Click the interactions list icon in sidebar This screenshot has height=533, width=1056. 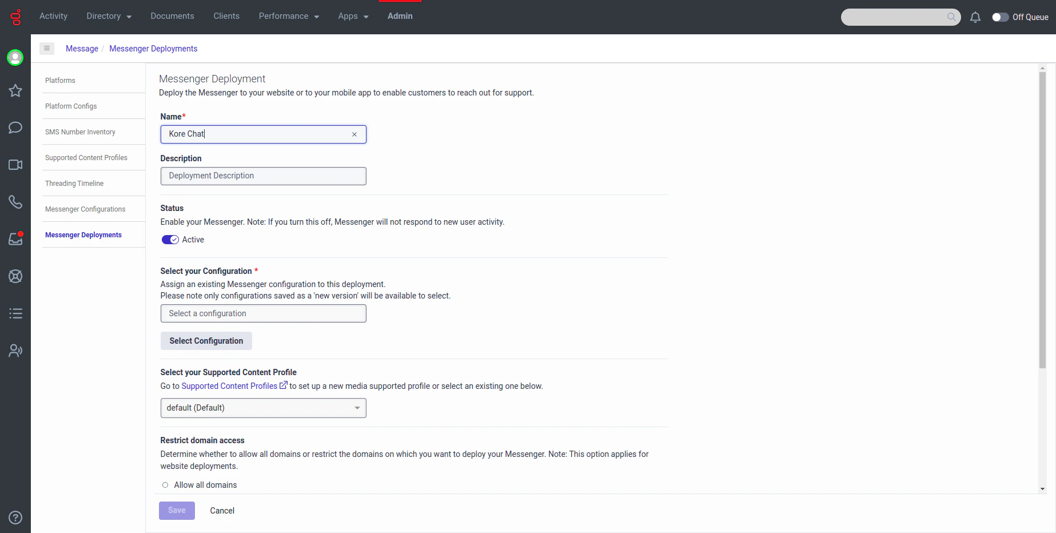point(15,313)
